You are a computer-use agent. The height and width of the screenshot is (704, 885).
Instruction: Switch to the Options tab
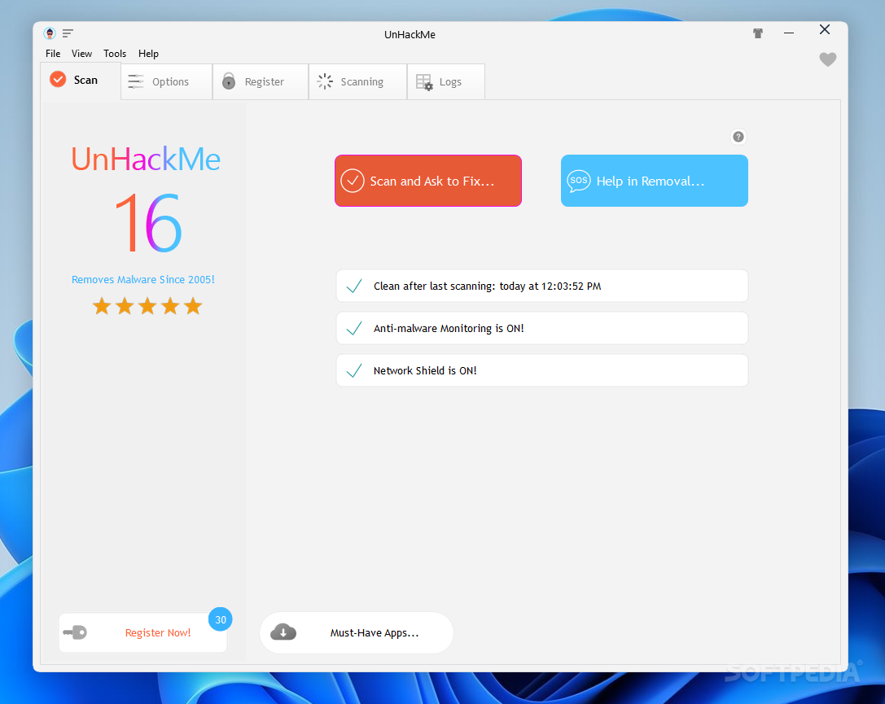pos(167,82)
